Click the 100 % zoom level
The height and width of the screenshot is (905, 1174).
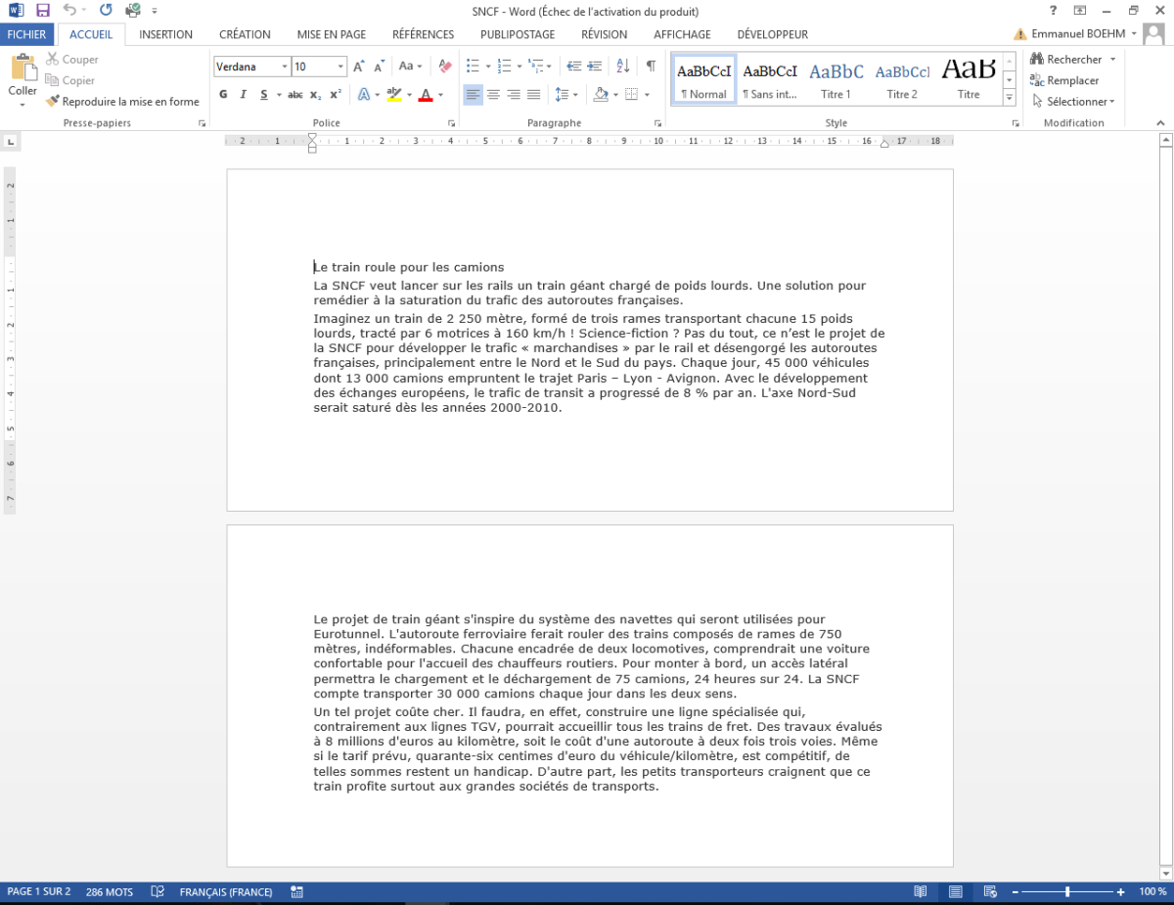coord(1152,892)
